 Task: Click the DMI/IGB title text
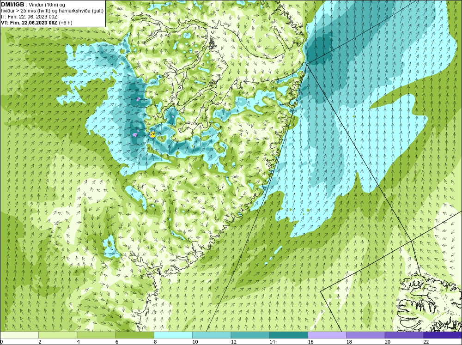coord(12,5)
